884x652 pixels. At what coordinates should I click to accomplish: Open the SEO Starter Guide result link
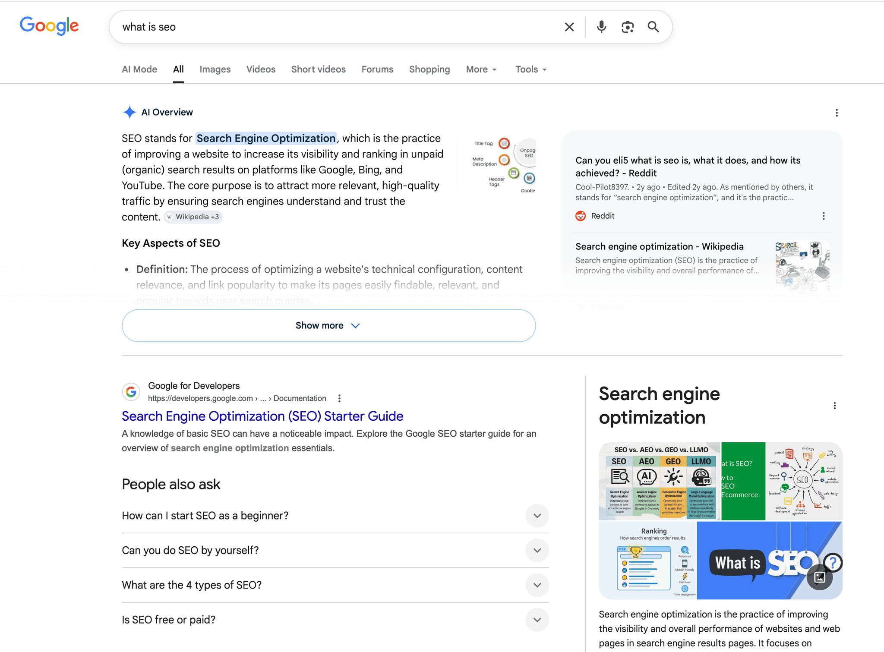[x=262, y=416]
